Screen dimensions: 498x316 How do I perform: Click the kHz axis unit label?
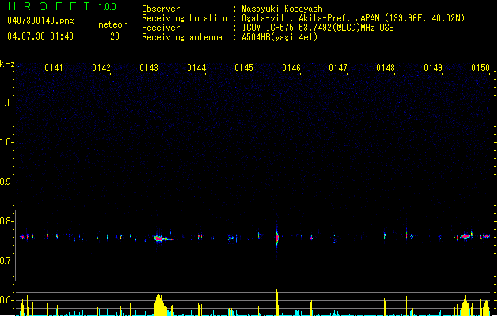point(7,64)
